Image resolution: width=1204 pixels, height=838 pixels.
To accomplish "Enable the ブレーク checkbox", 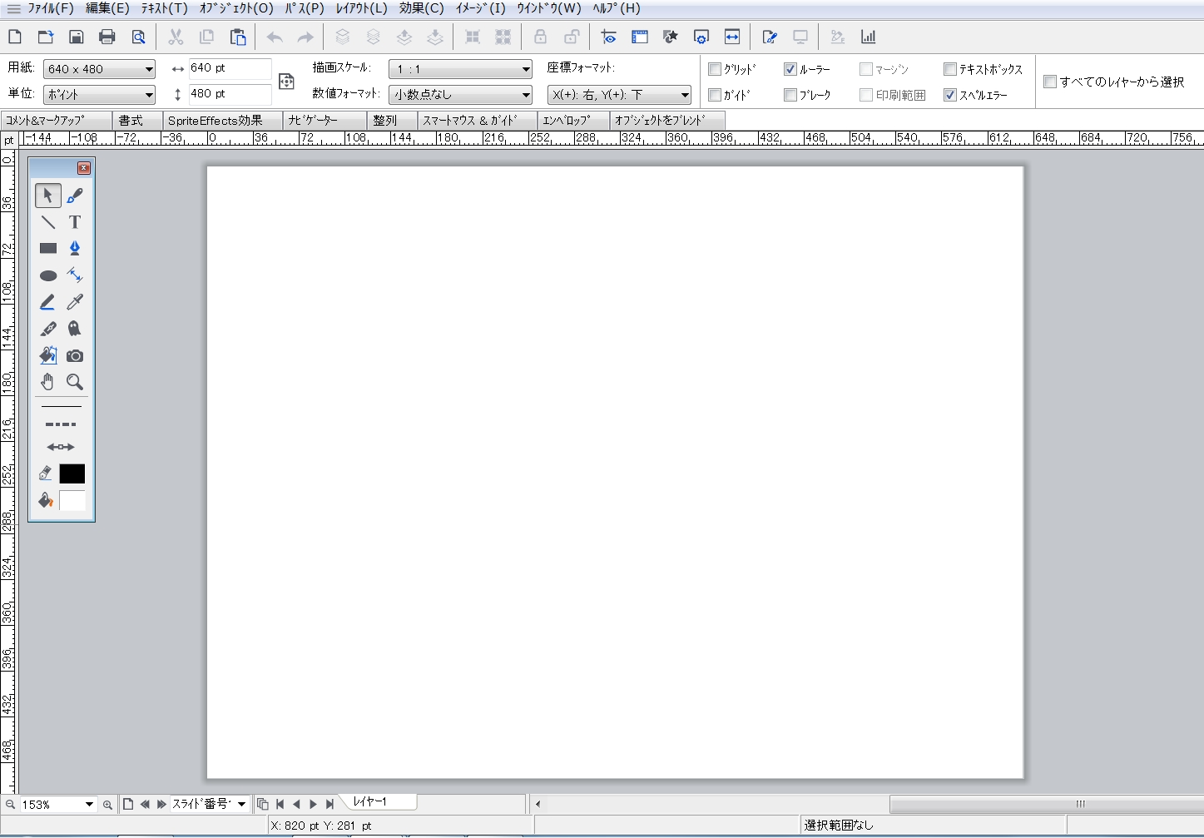I will pos(790,95).
